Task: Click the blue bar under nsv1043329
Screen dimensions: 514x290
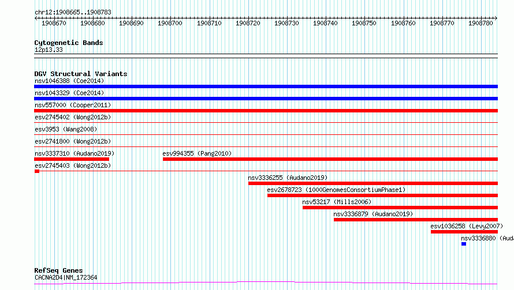Action: [x=266, y=99]
